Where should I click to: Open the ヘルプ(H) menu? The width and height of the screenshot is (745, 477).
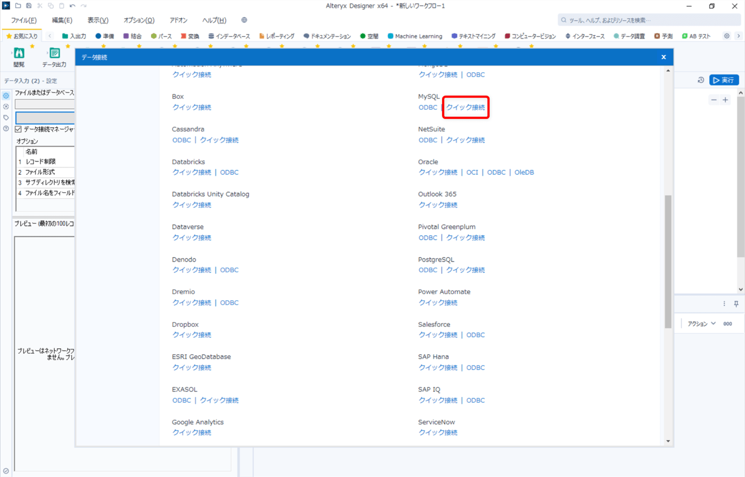[214, 20]
